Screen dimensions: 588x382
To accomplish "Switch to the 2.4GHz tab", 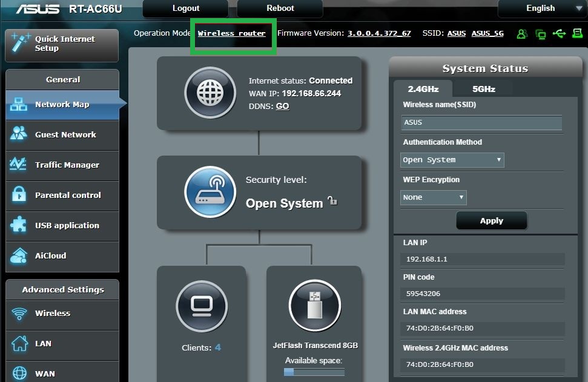I will pyautogui.click(x=423, y=89).
